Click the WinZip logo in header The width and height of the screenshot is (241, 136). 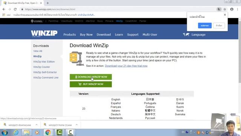point(44,34)
